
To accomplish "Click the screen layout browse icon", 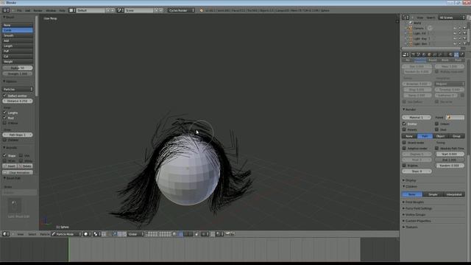I will (x=71, y=10).
